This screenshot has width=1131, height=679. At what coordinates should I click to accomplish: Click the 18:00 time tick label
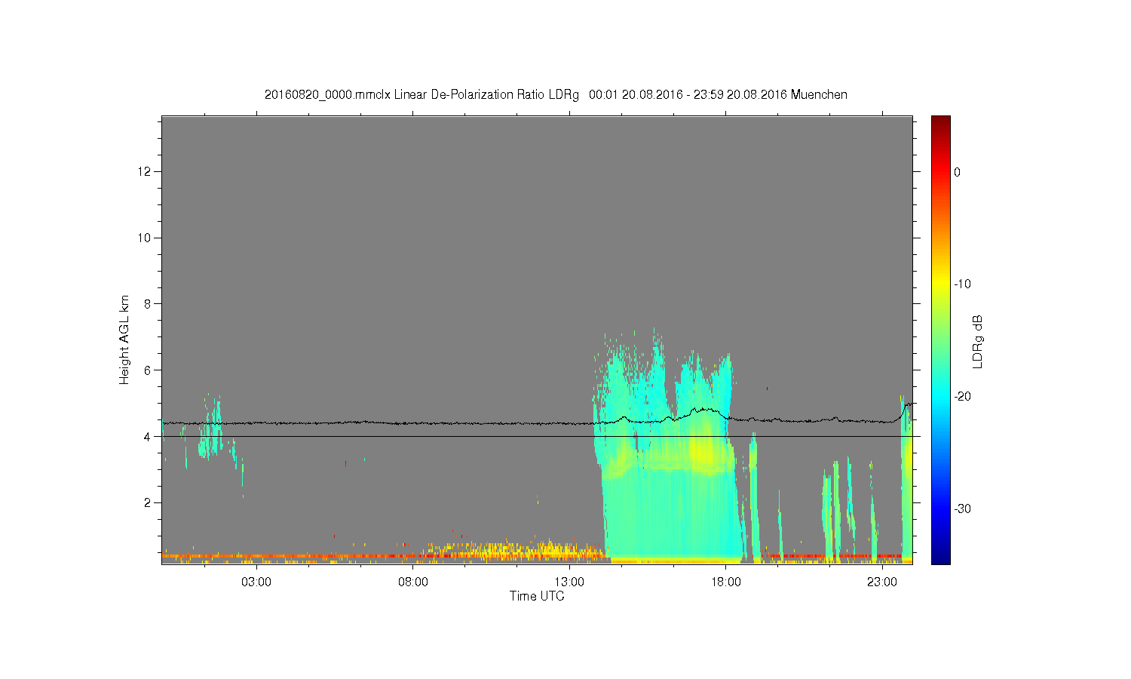click(x=725, y=582)
